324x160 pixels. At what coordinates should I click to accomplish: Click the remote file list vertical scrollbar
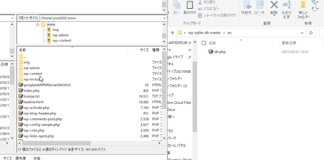[x=164, y=80]
